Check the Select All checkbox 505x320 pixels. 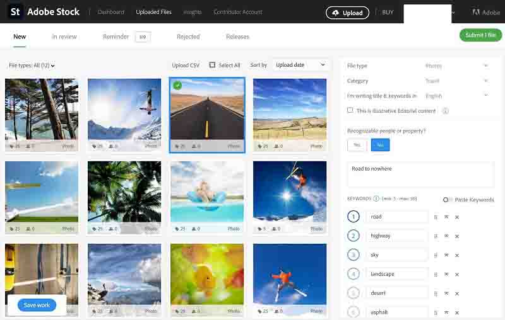click(213, 65)
